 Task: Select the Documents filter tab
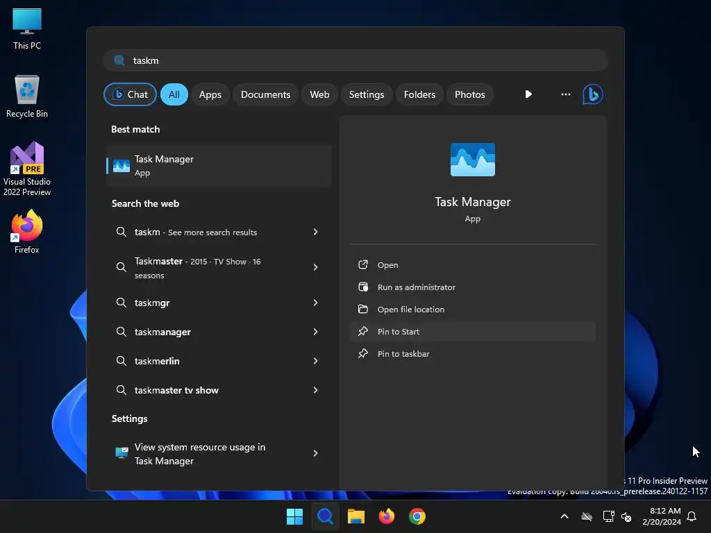(265, 94)
